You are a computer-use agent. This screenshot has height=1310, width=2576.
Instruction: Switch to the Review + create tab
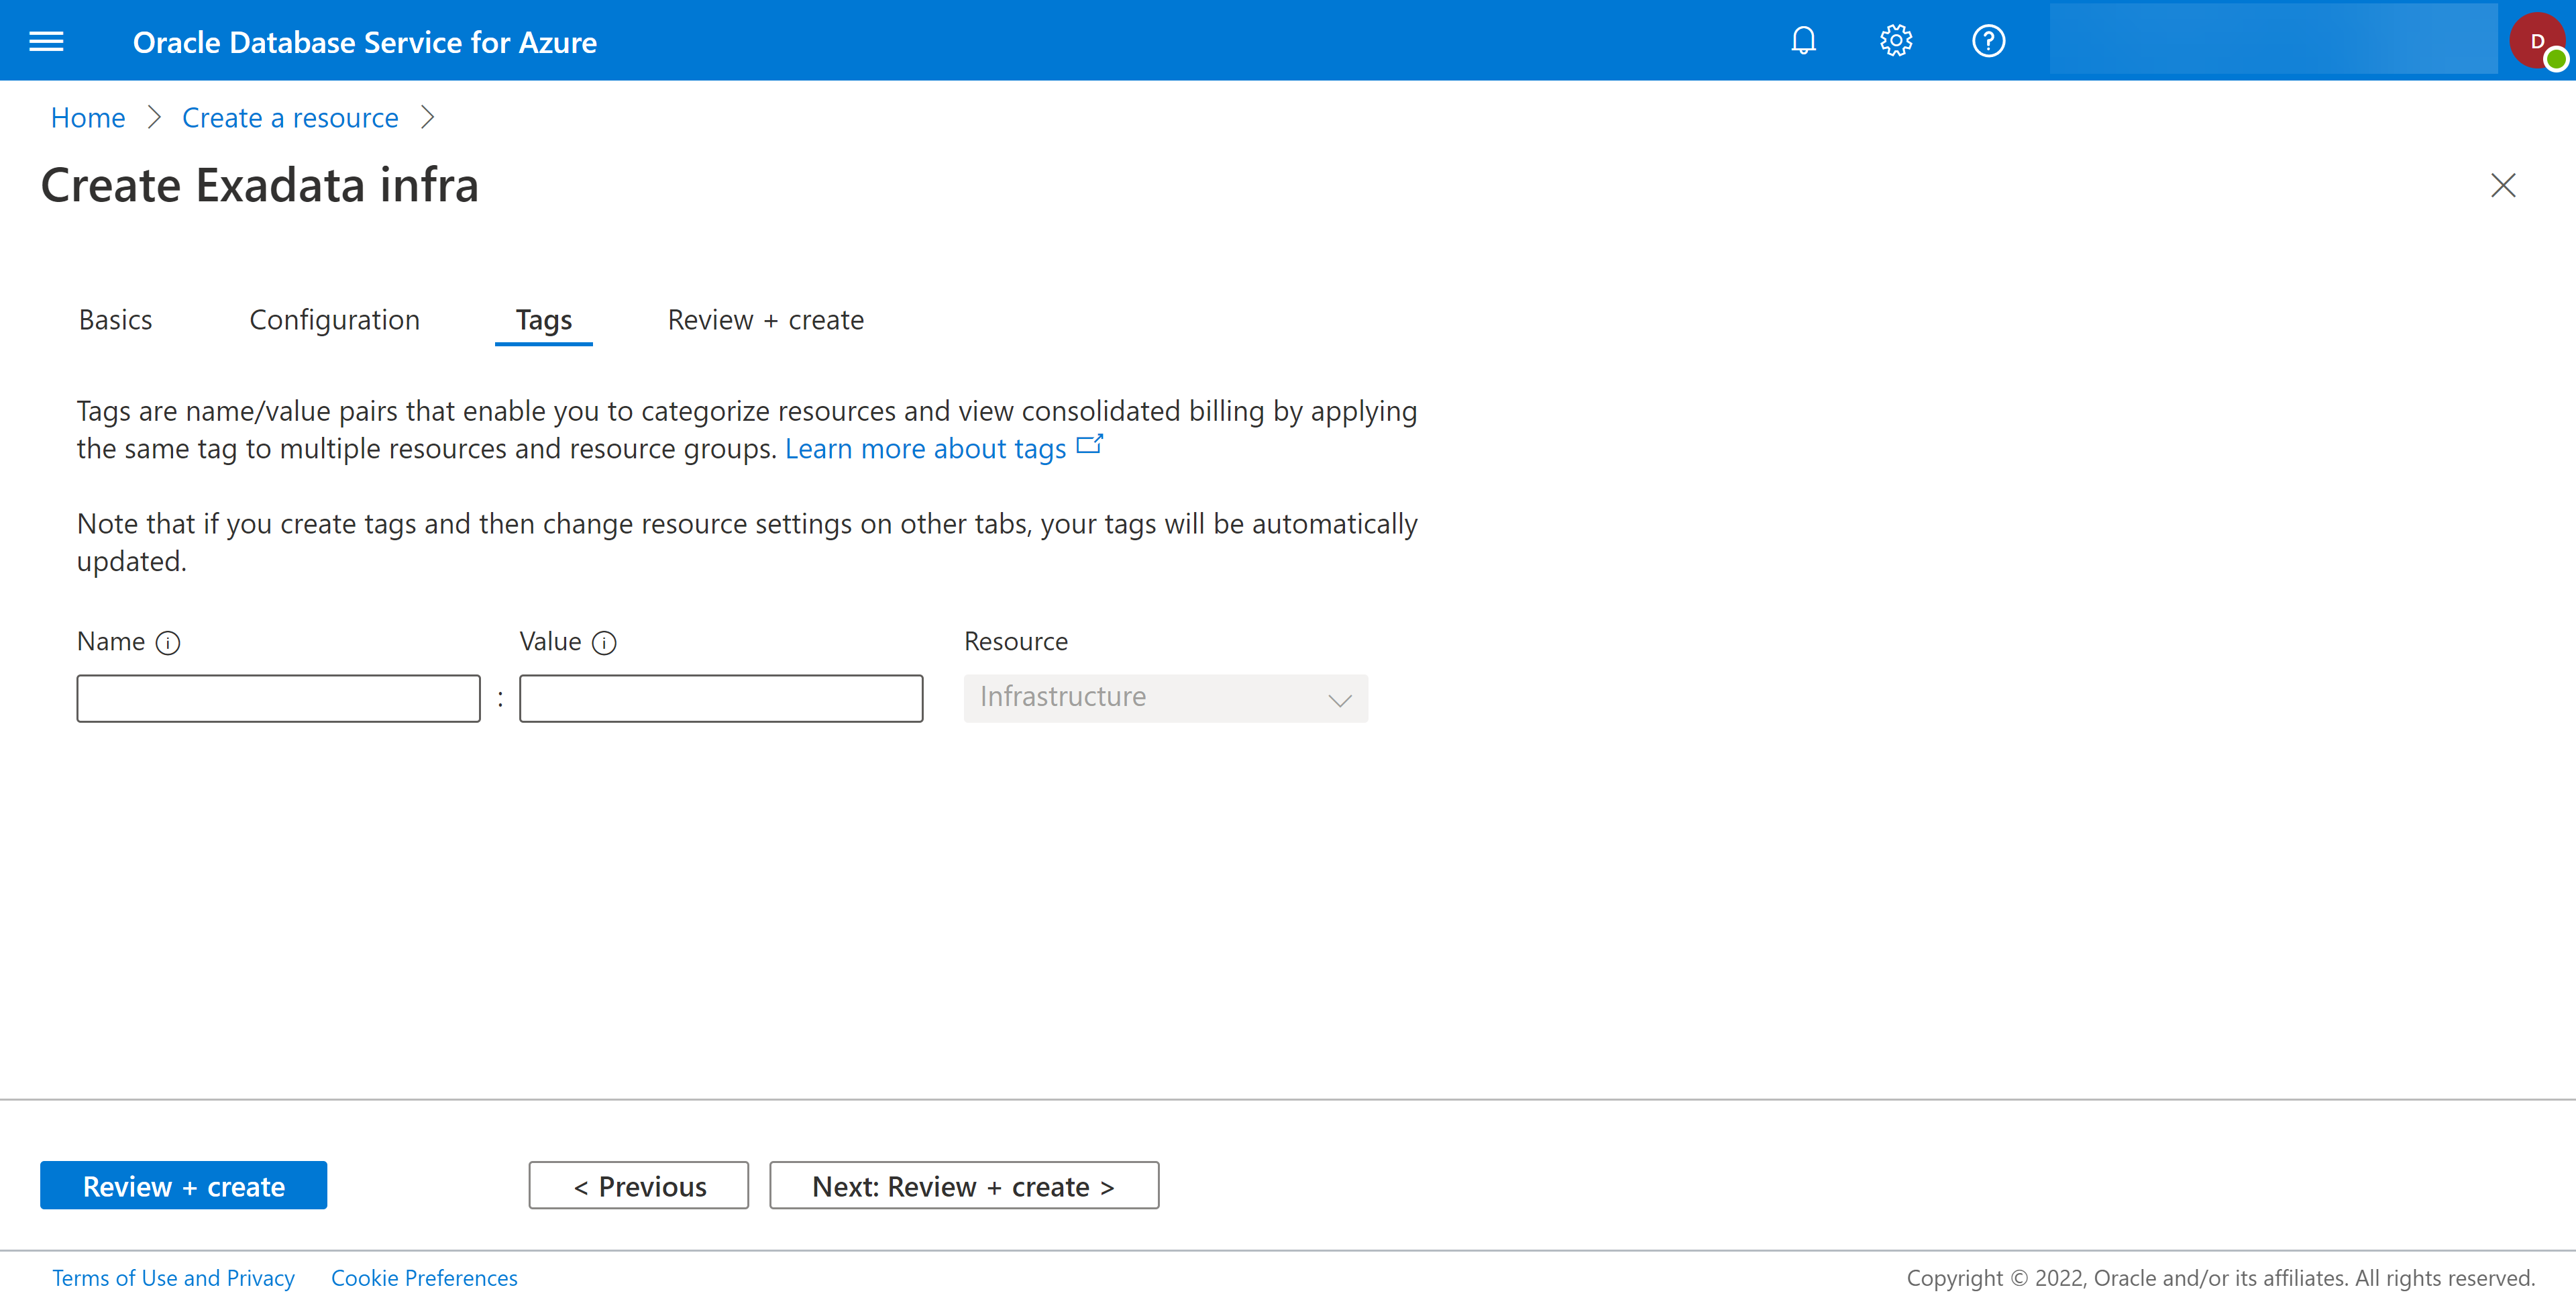click(765, 320)
